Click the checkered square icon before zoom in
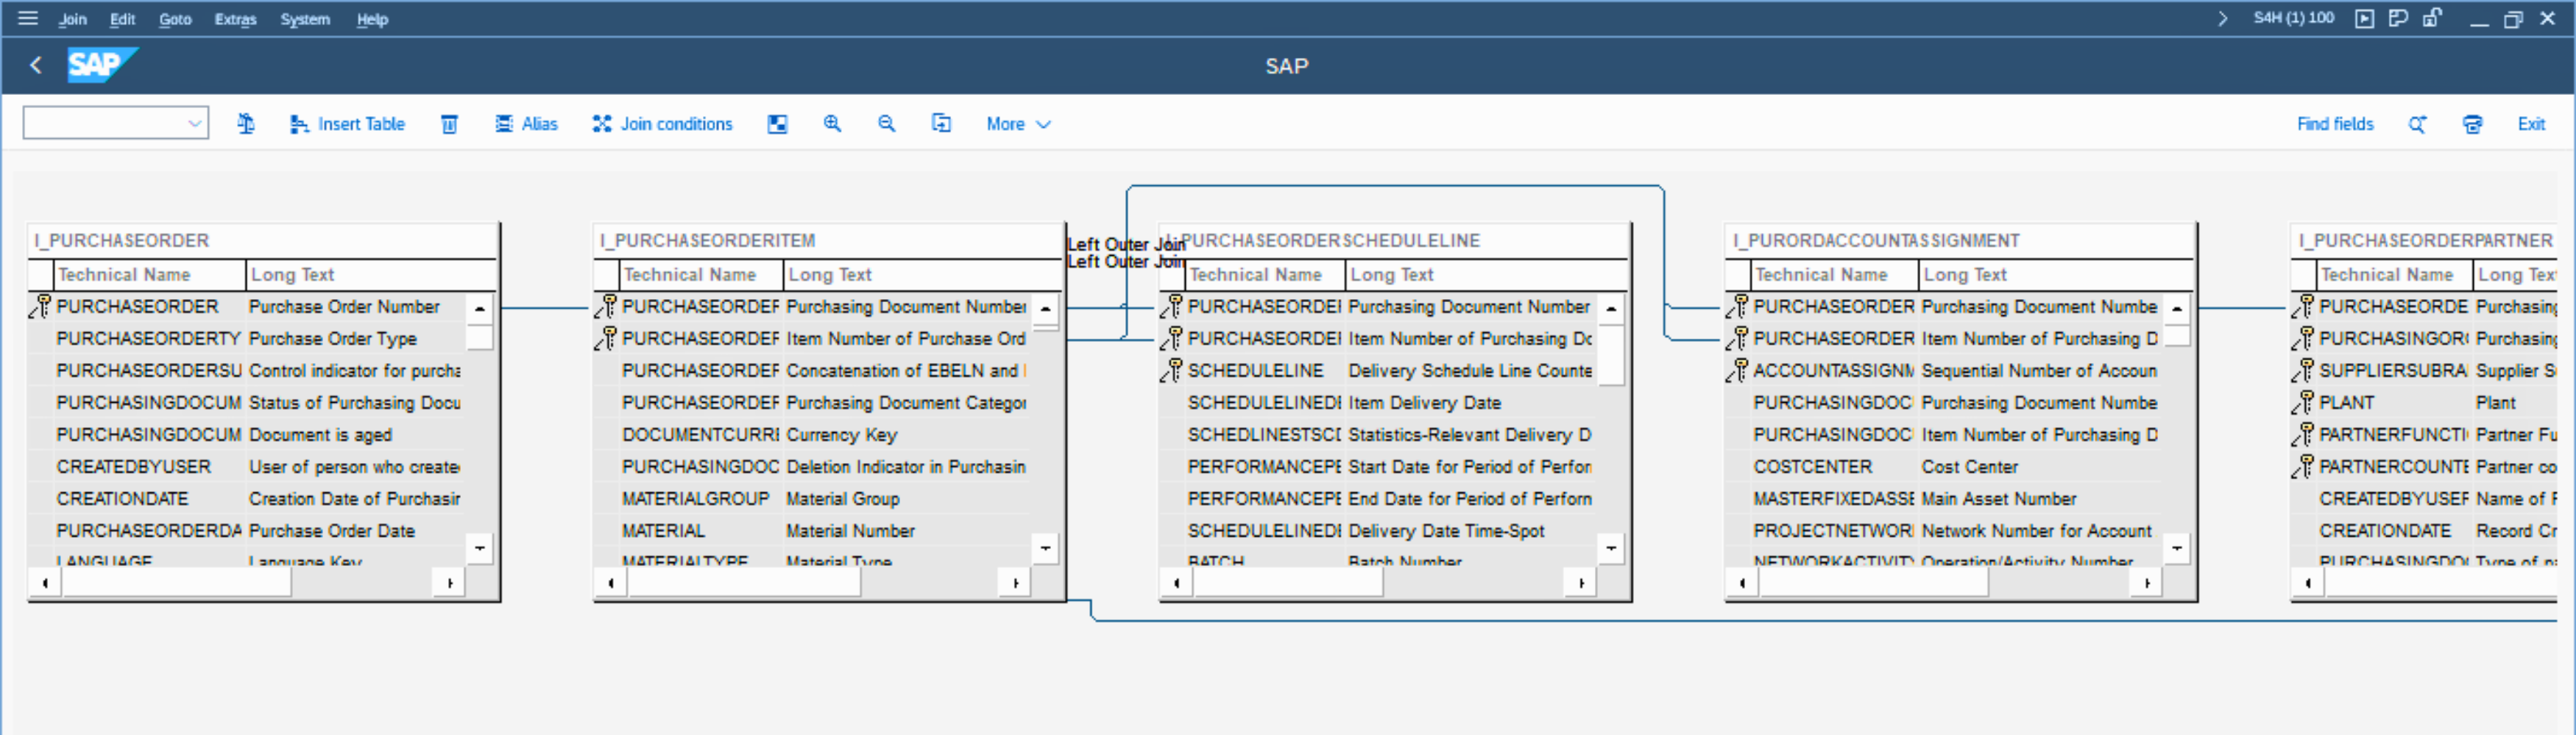Image resolution: width=2576 pixels, height=735 pixels. point(777,123)
